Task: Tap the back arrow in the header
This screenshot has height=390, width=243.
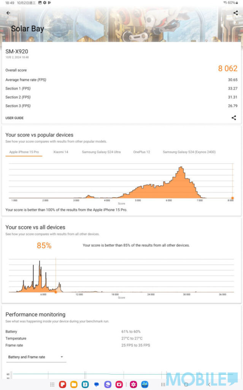Action: pyautogui.click(x=8, y=13)
